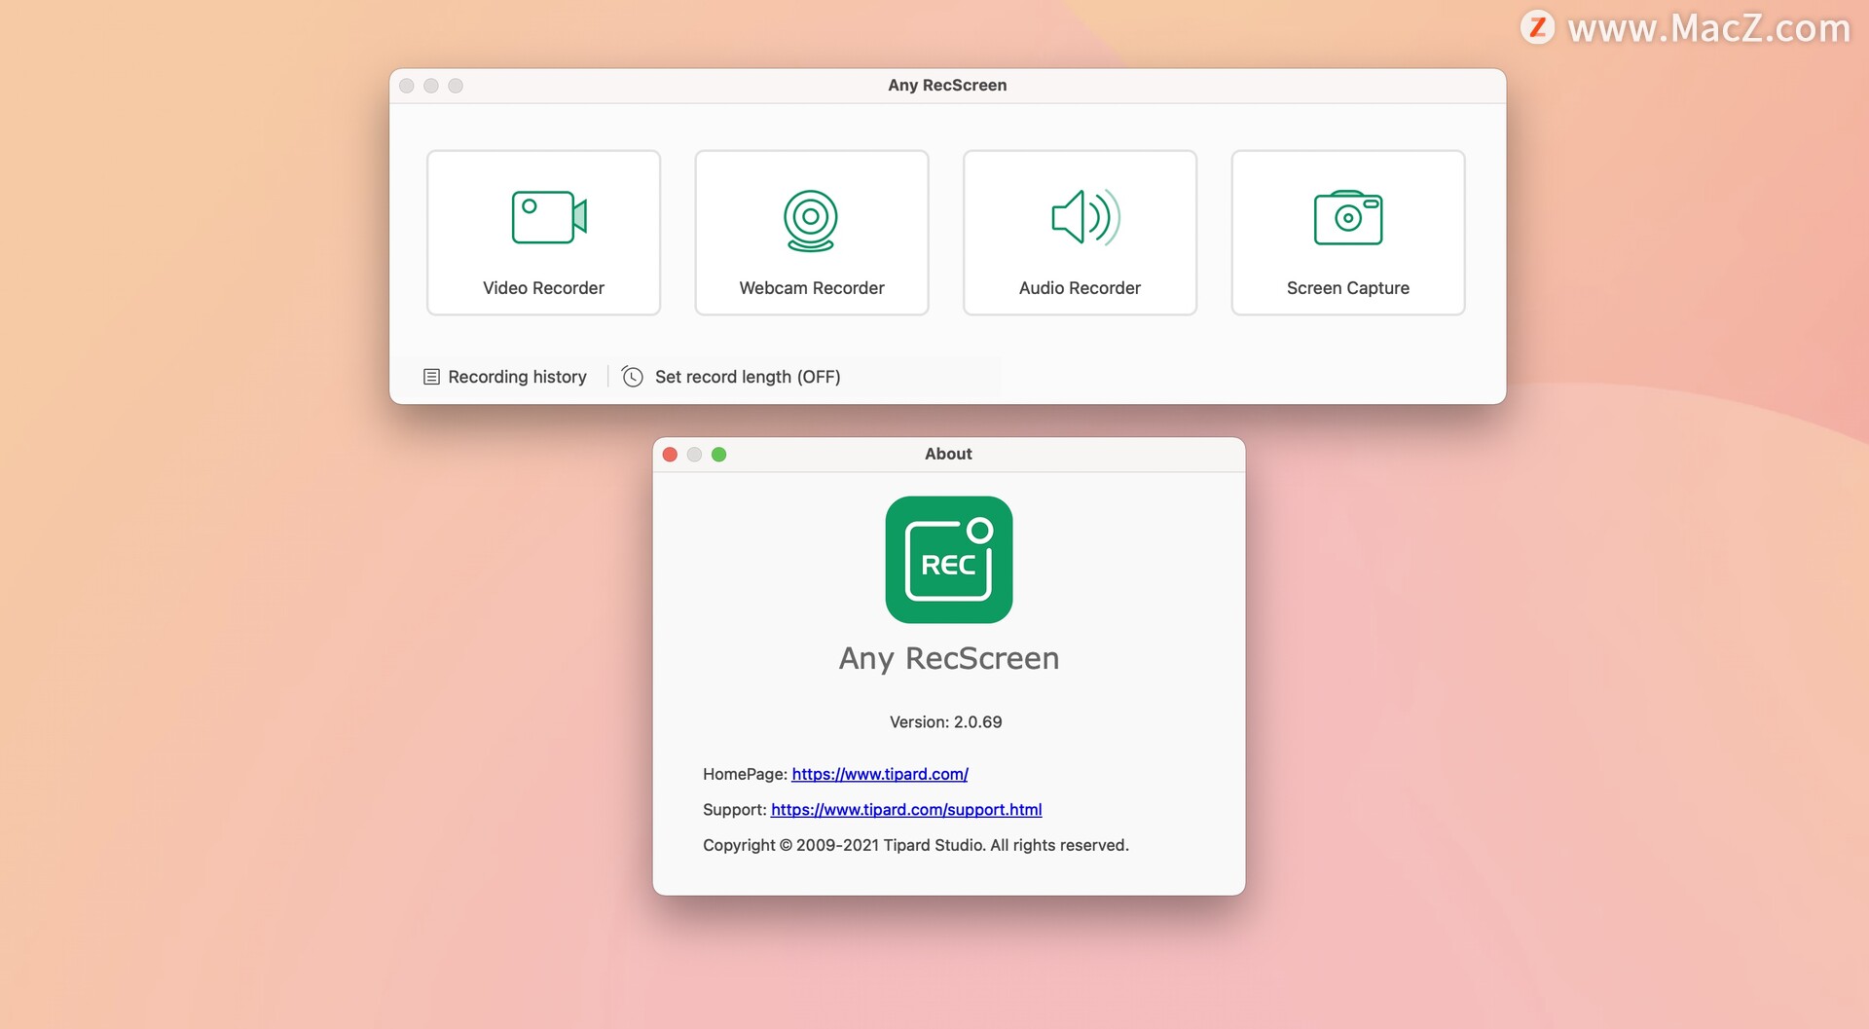
Task: Click the Version: 2.0.69 text
Action: click(x=946, y=722)
